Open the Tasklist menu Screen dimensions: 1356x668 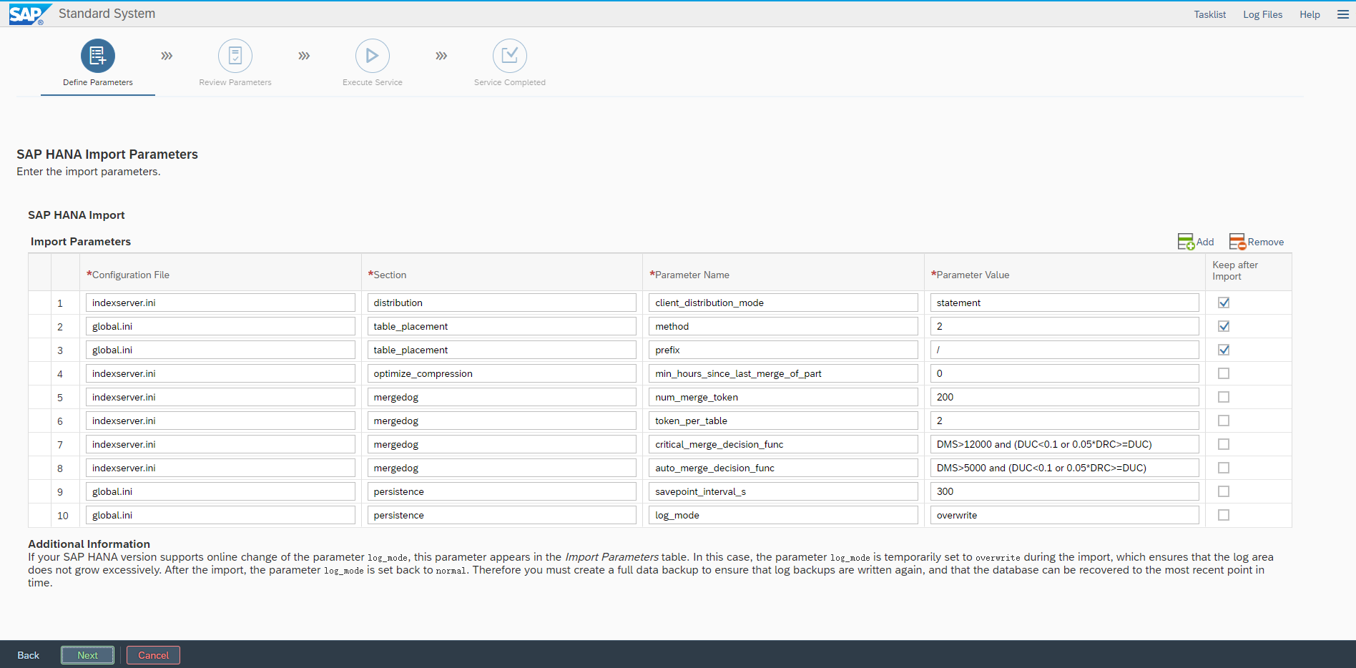coord(1209,14)
